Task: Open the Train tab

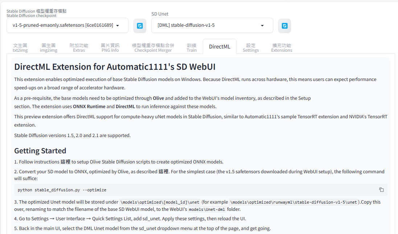Action: tap(192, 47)
